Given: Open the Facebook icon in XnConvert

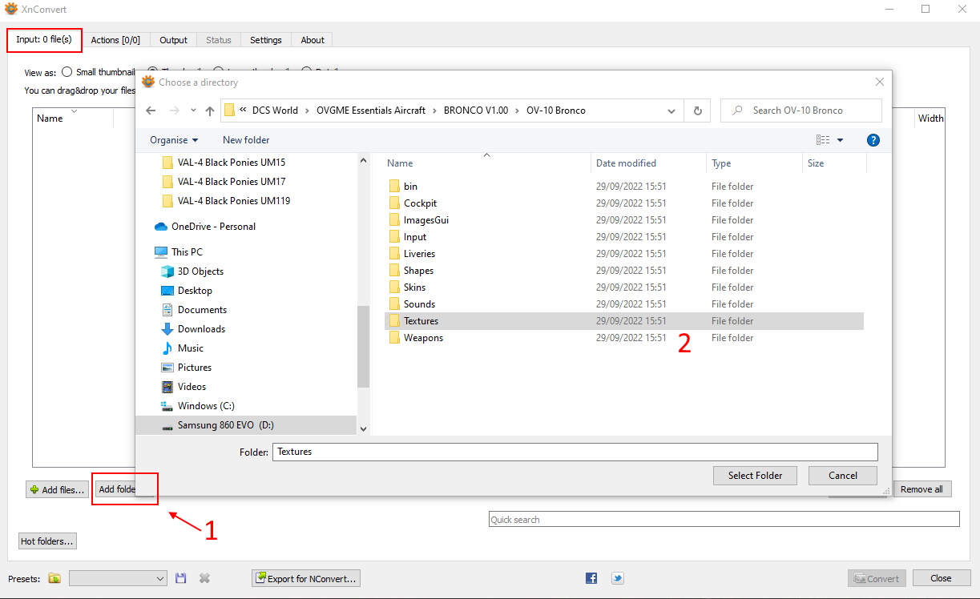Looking at the screenshot, I should click(591, 578).
